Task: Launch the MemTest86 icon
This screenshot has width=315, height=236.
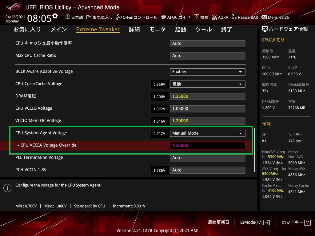Action: point(264,17)
